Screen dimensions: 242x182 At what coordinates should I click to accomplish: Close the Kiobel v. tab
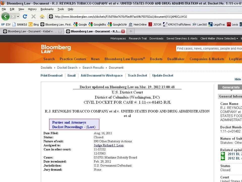pyautogui.click(x=60, y=31)
